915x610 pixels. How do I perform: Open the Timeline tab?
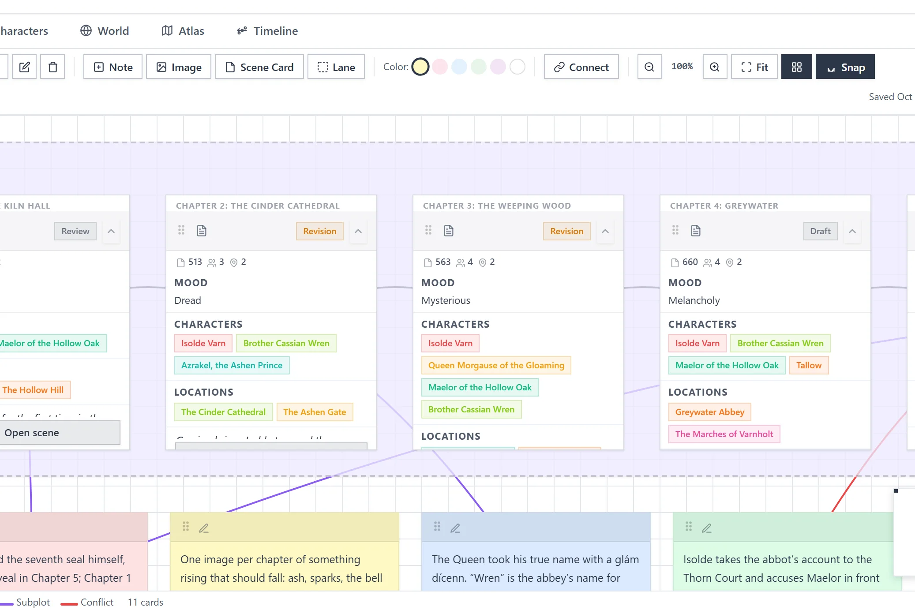click(267, 31)
